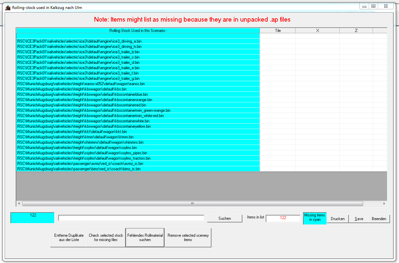Select the kbscontainerwhite.bin row
The image size is (399, 263).
[x=138, y=121]
